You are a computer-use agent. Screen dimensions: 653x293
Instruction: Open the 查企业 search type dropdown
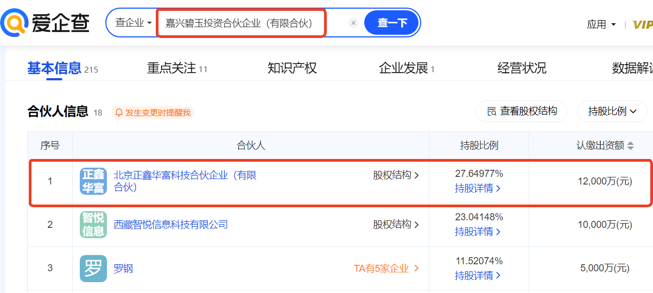point(133,23)
